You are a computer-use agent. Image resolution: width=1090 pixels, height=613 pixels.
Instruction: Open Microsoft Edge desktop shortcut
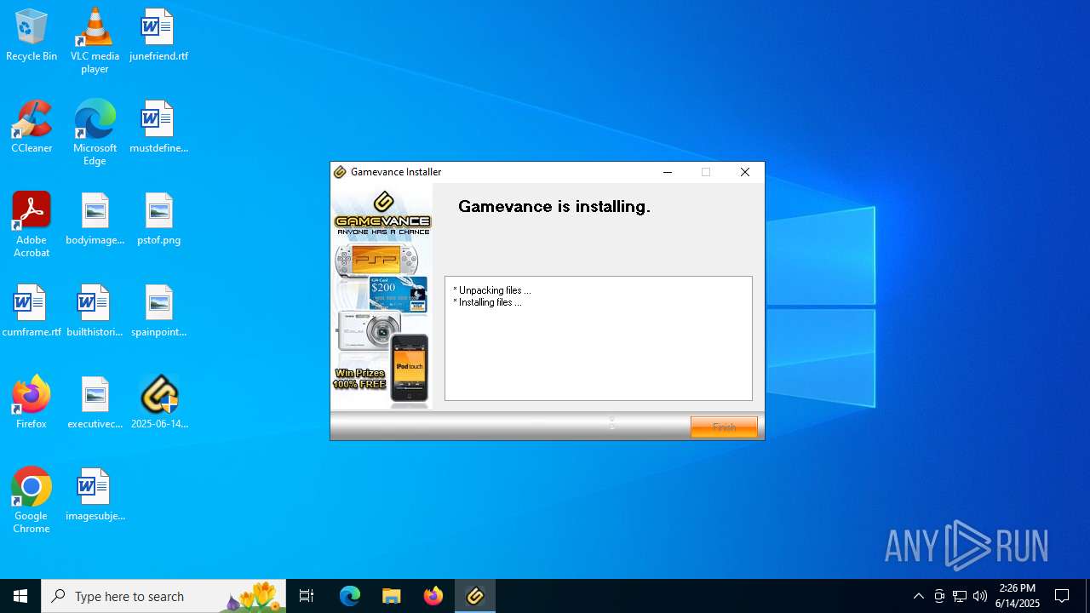(95, 133)
